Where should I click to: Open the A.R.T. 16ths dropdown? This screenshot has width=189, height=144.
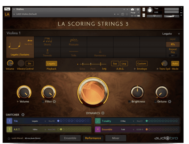pos(45,129)
